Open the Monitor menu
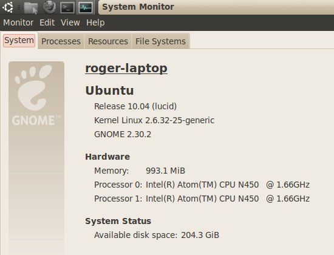 pyautogui.click(x=18, y=22)
